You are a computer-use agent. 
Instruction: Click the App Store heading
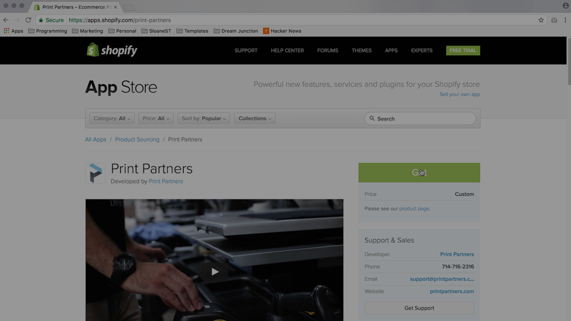[121, 87]
